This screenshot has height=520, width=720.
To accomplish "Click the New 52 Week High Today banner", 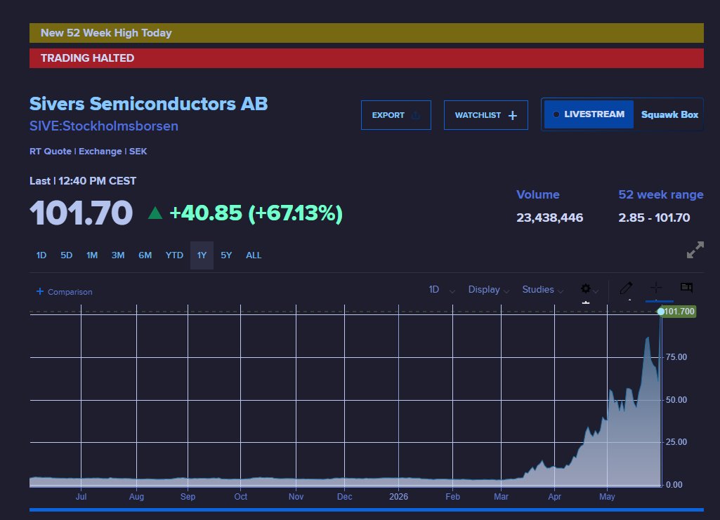I will 367,33.
